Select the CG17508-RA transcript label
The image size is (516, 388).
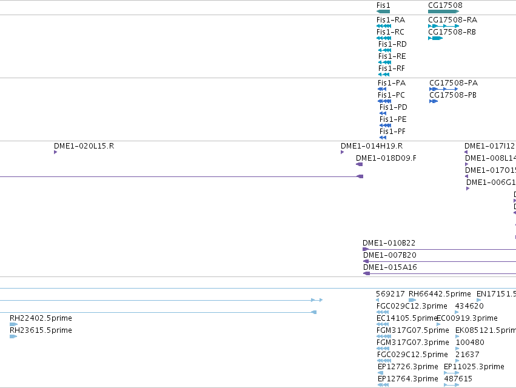point(452,20)
